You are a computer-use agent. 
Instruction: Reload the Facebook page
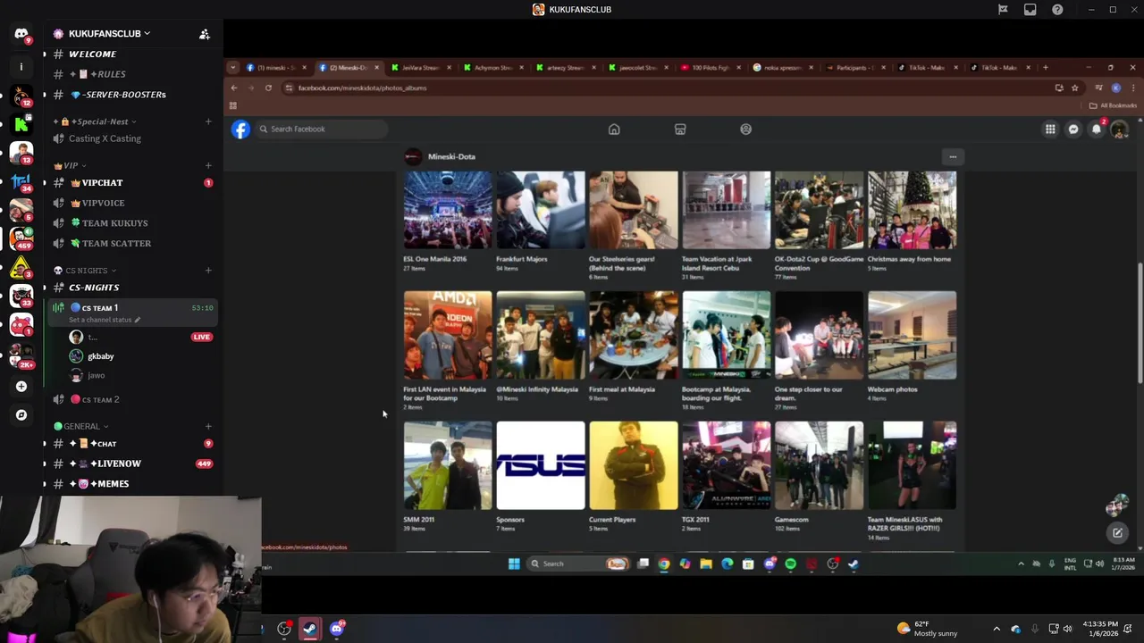pos(268,88)
